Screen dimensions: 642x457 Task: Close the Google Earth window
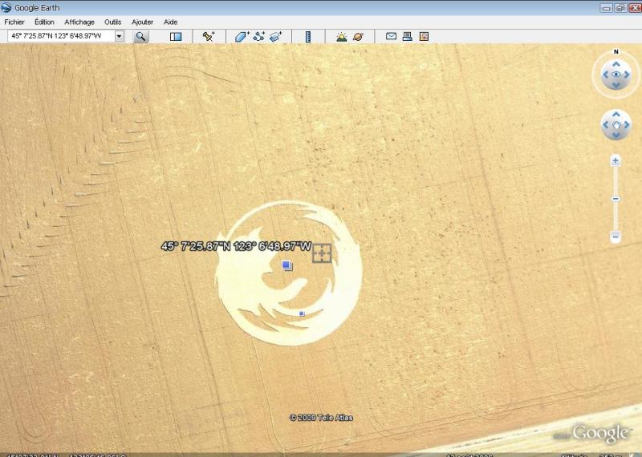(x=635, y=8)
